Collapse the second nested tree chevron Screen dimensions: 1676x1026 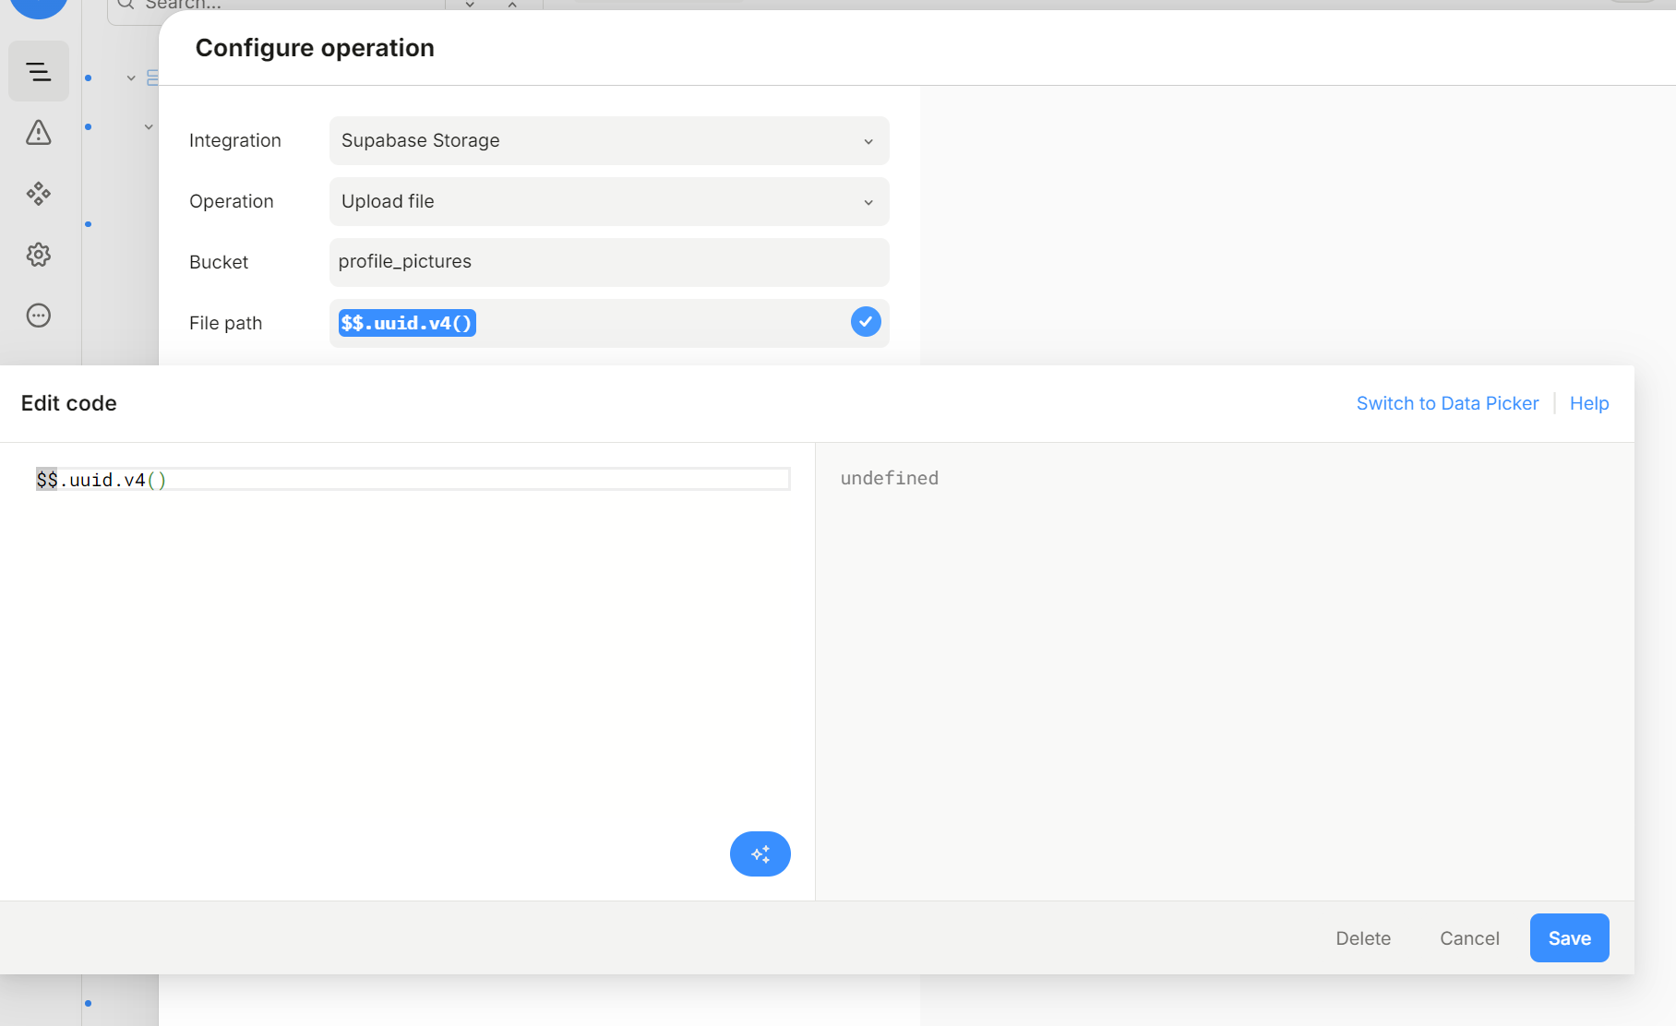pyautogui.click(x=149, y=127)
